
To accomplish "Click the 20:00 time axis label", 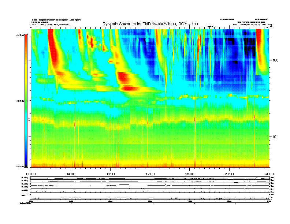I will pyautogui.click(x=229, y=174).
